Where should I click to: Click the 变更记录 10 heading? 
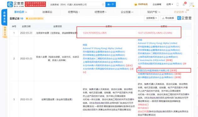tap(16, 19)
